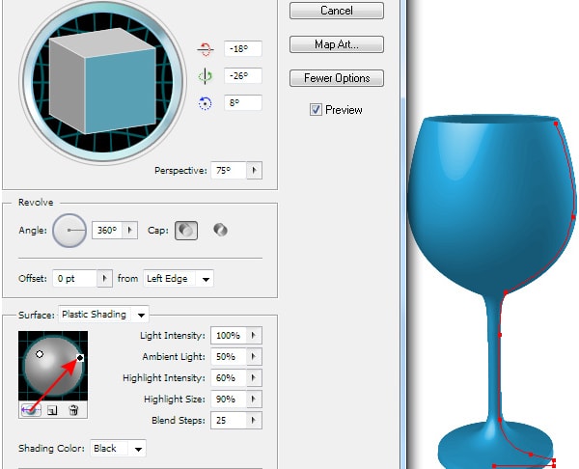This screenshot has width=579, height=469.
Task: Click the blue Z-axis rotation icon
Action: pos(205,103)
